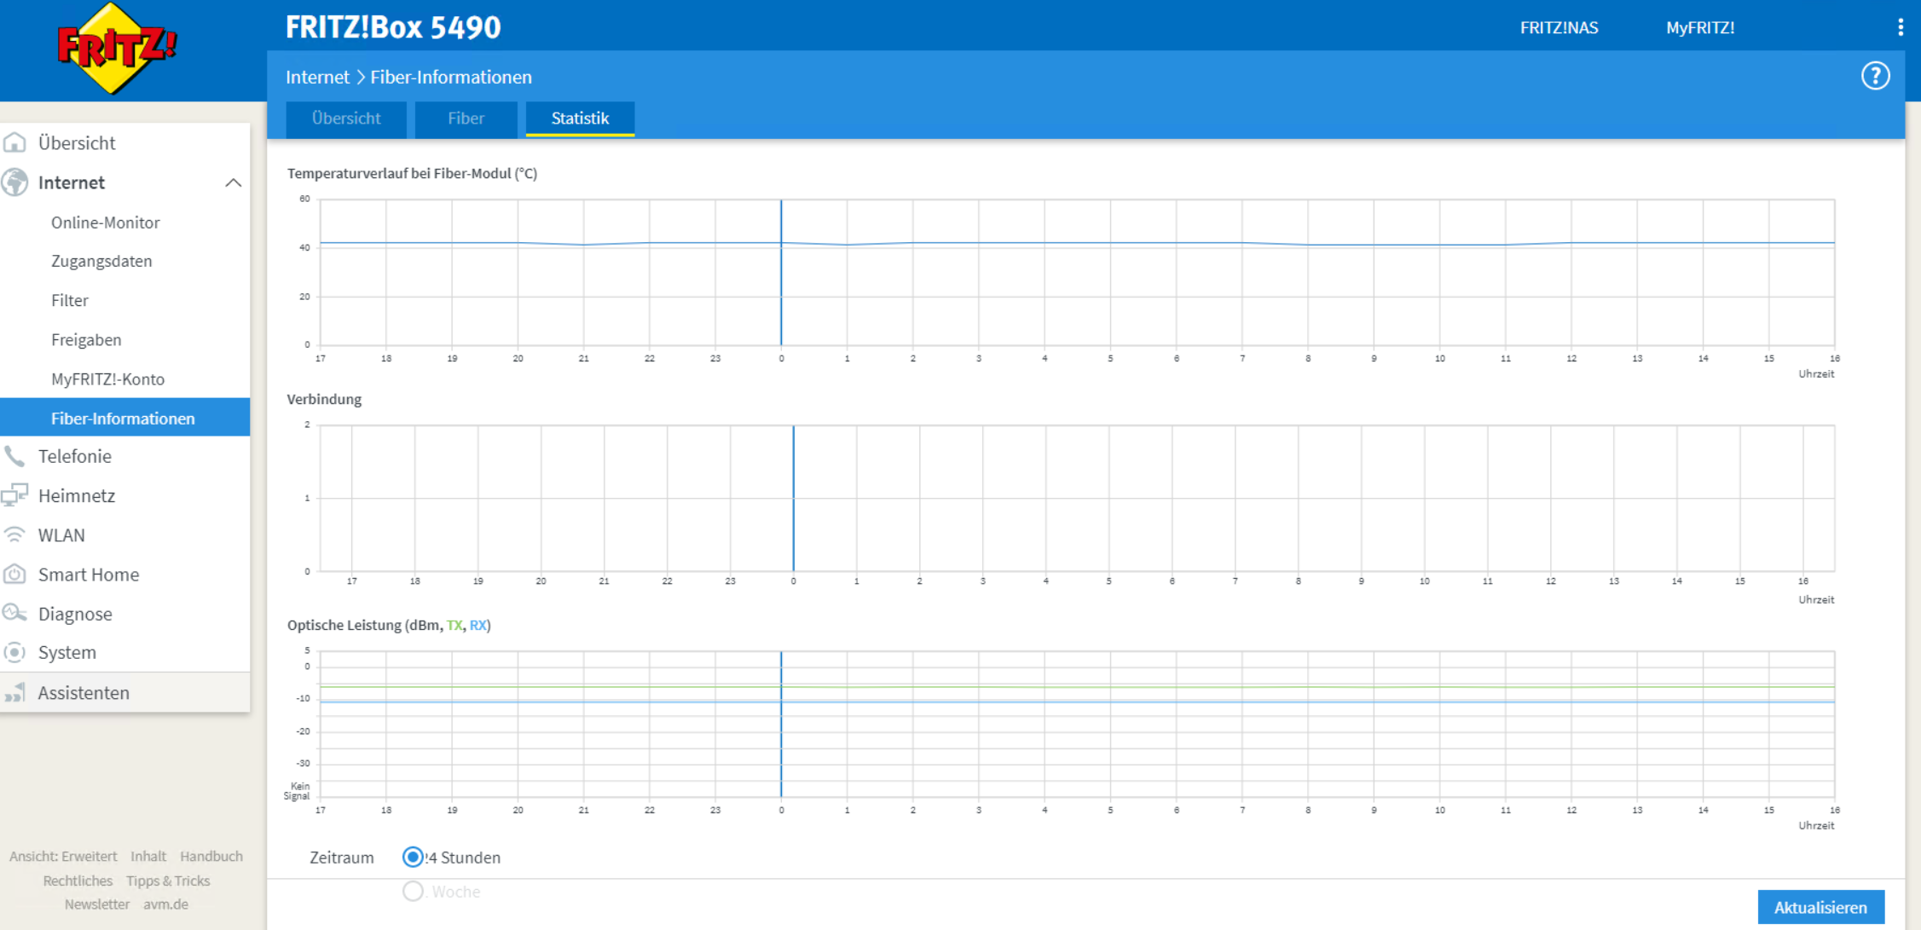Select the Woche radio button

pos(413,892)
